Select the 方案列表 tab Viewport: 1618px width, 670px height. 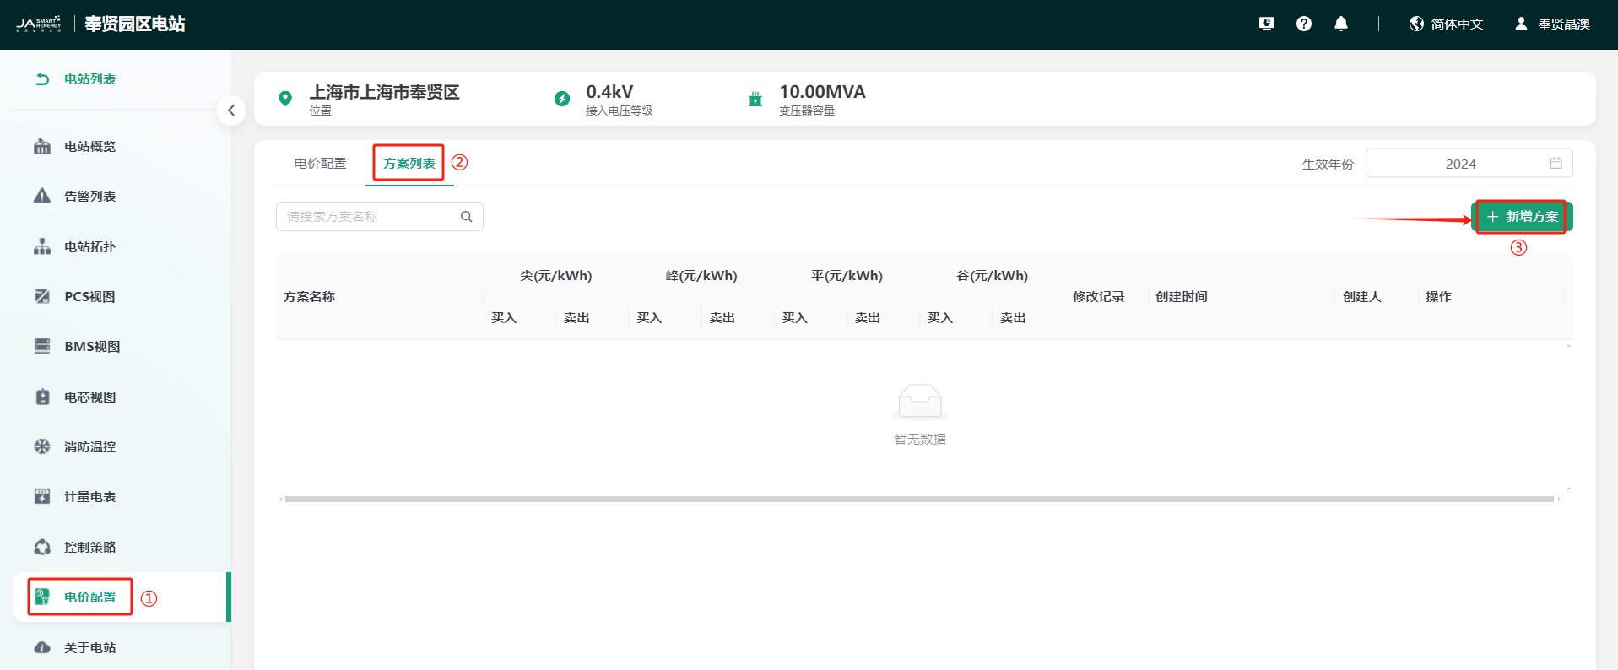409,164
